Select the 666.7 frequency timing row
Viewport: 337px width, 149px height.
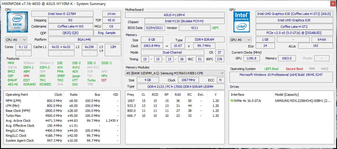tap(175, 116)
